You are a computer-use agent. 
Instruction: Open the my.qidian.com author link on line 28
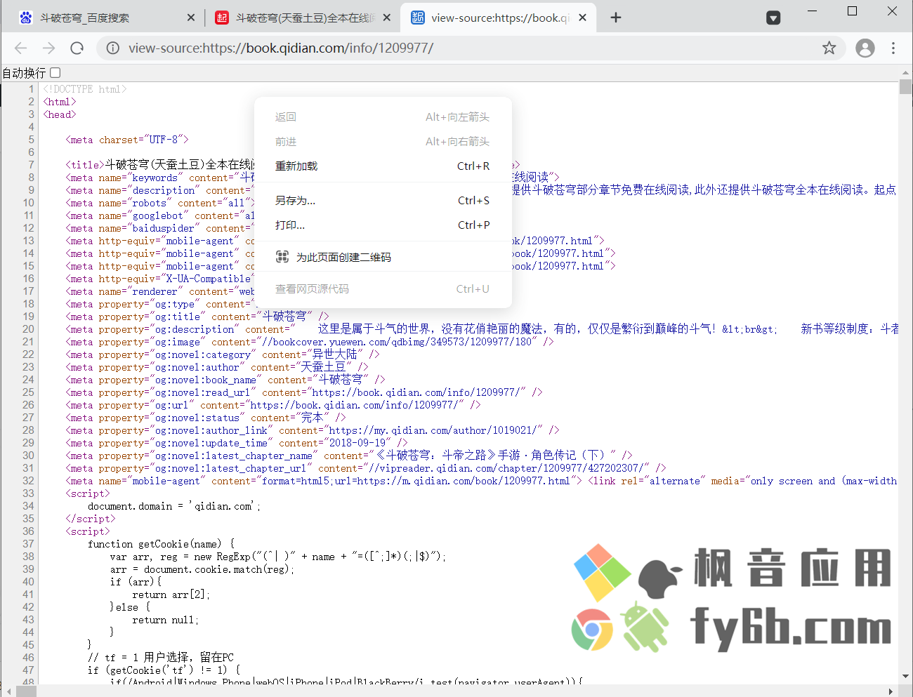(433, 430)
